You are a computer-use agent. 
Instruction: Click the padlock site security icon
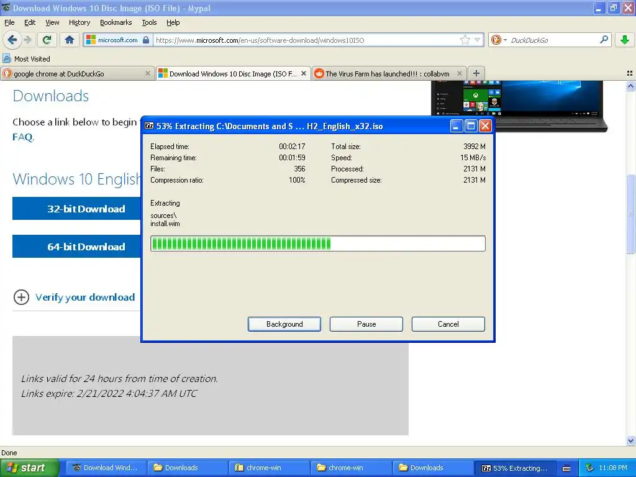(146, 40)
